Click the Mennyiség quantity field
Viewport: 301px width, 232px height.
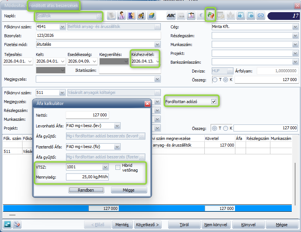87,177
